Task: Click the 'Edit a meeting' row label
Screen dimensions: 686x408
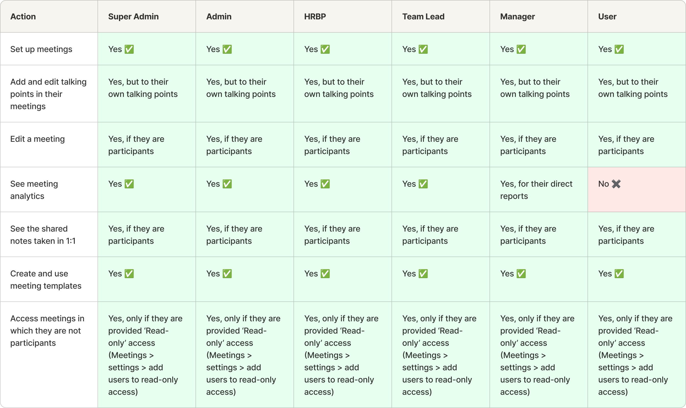Action: [x=38, y=139]
